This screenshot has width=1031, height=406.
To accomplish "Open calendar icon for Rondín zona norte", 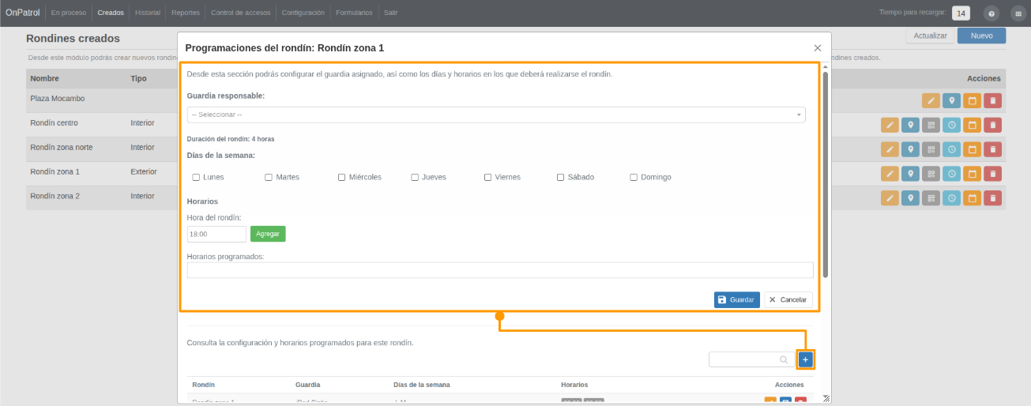I will (972, 149).
